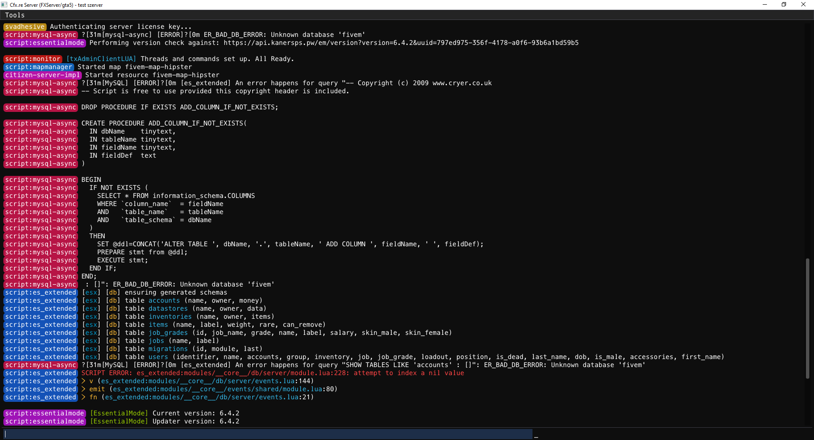Image resolution: width=814 pixels, height=440 pixels.
Task: Click the Cfx.re window icon
Action: (x=4, y=5)
